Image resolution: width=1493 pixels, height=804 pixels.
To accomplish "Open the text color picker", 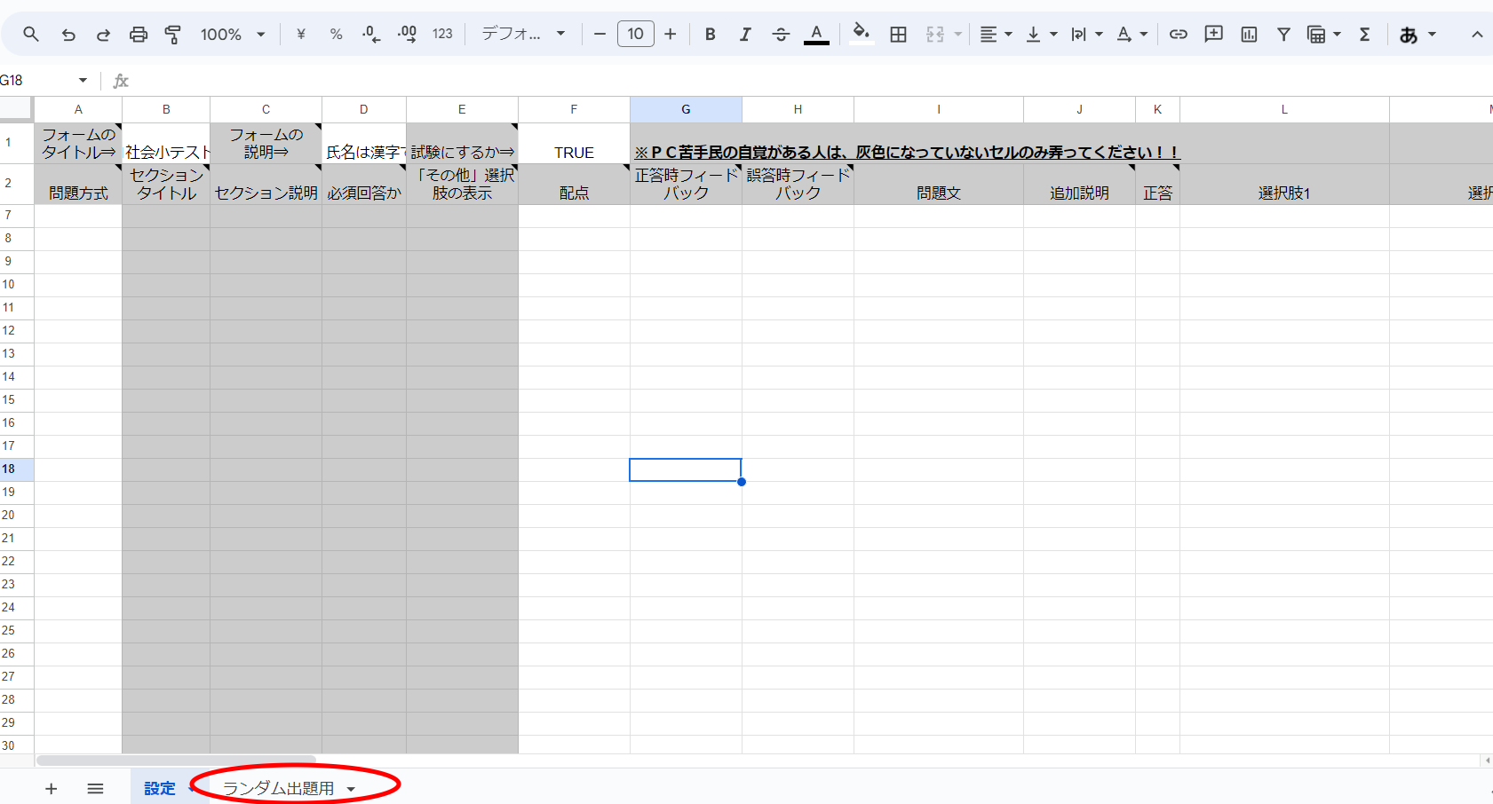I will click(x=816, y=34).
